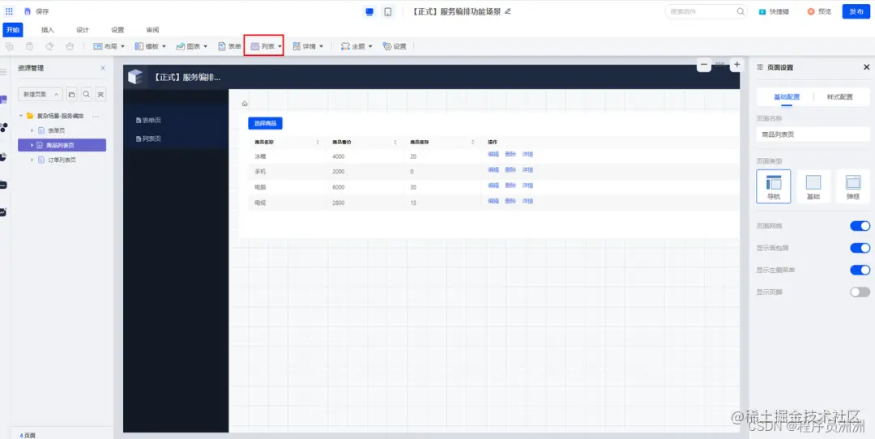Image resolution: width=875 pixels, height=439 pixels.
Task: Click the 页面名称 input field
Action: click(813, 134)
